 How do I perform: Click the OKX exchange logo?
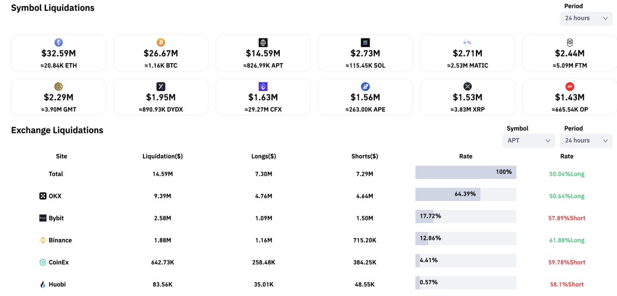43,196
